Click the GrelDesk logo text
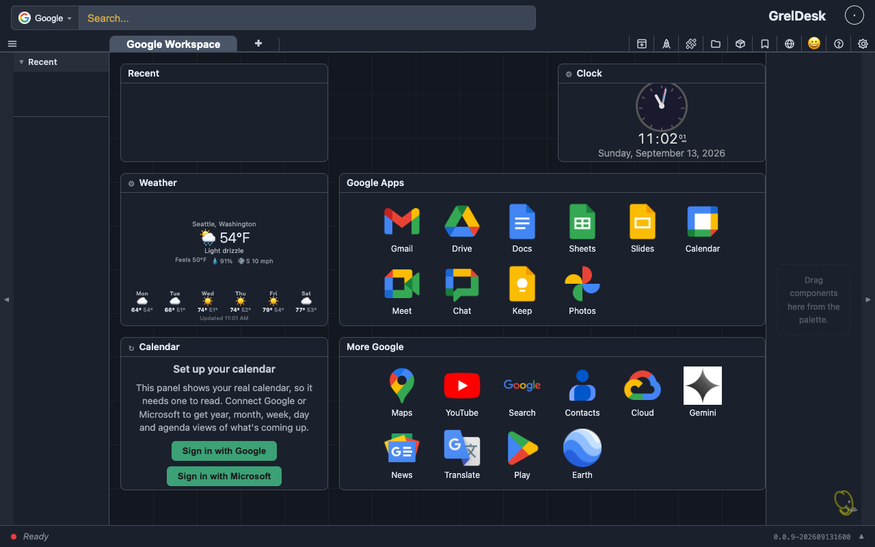 (797, 16)
